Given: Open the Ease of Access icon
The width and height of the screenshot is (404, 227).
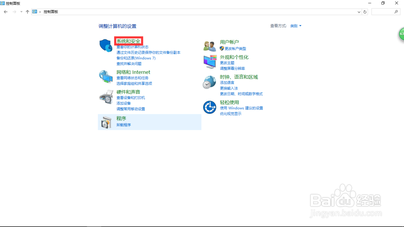Looking at the screenshot, I should click(209, 107).
